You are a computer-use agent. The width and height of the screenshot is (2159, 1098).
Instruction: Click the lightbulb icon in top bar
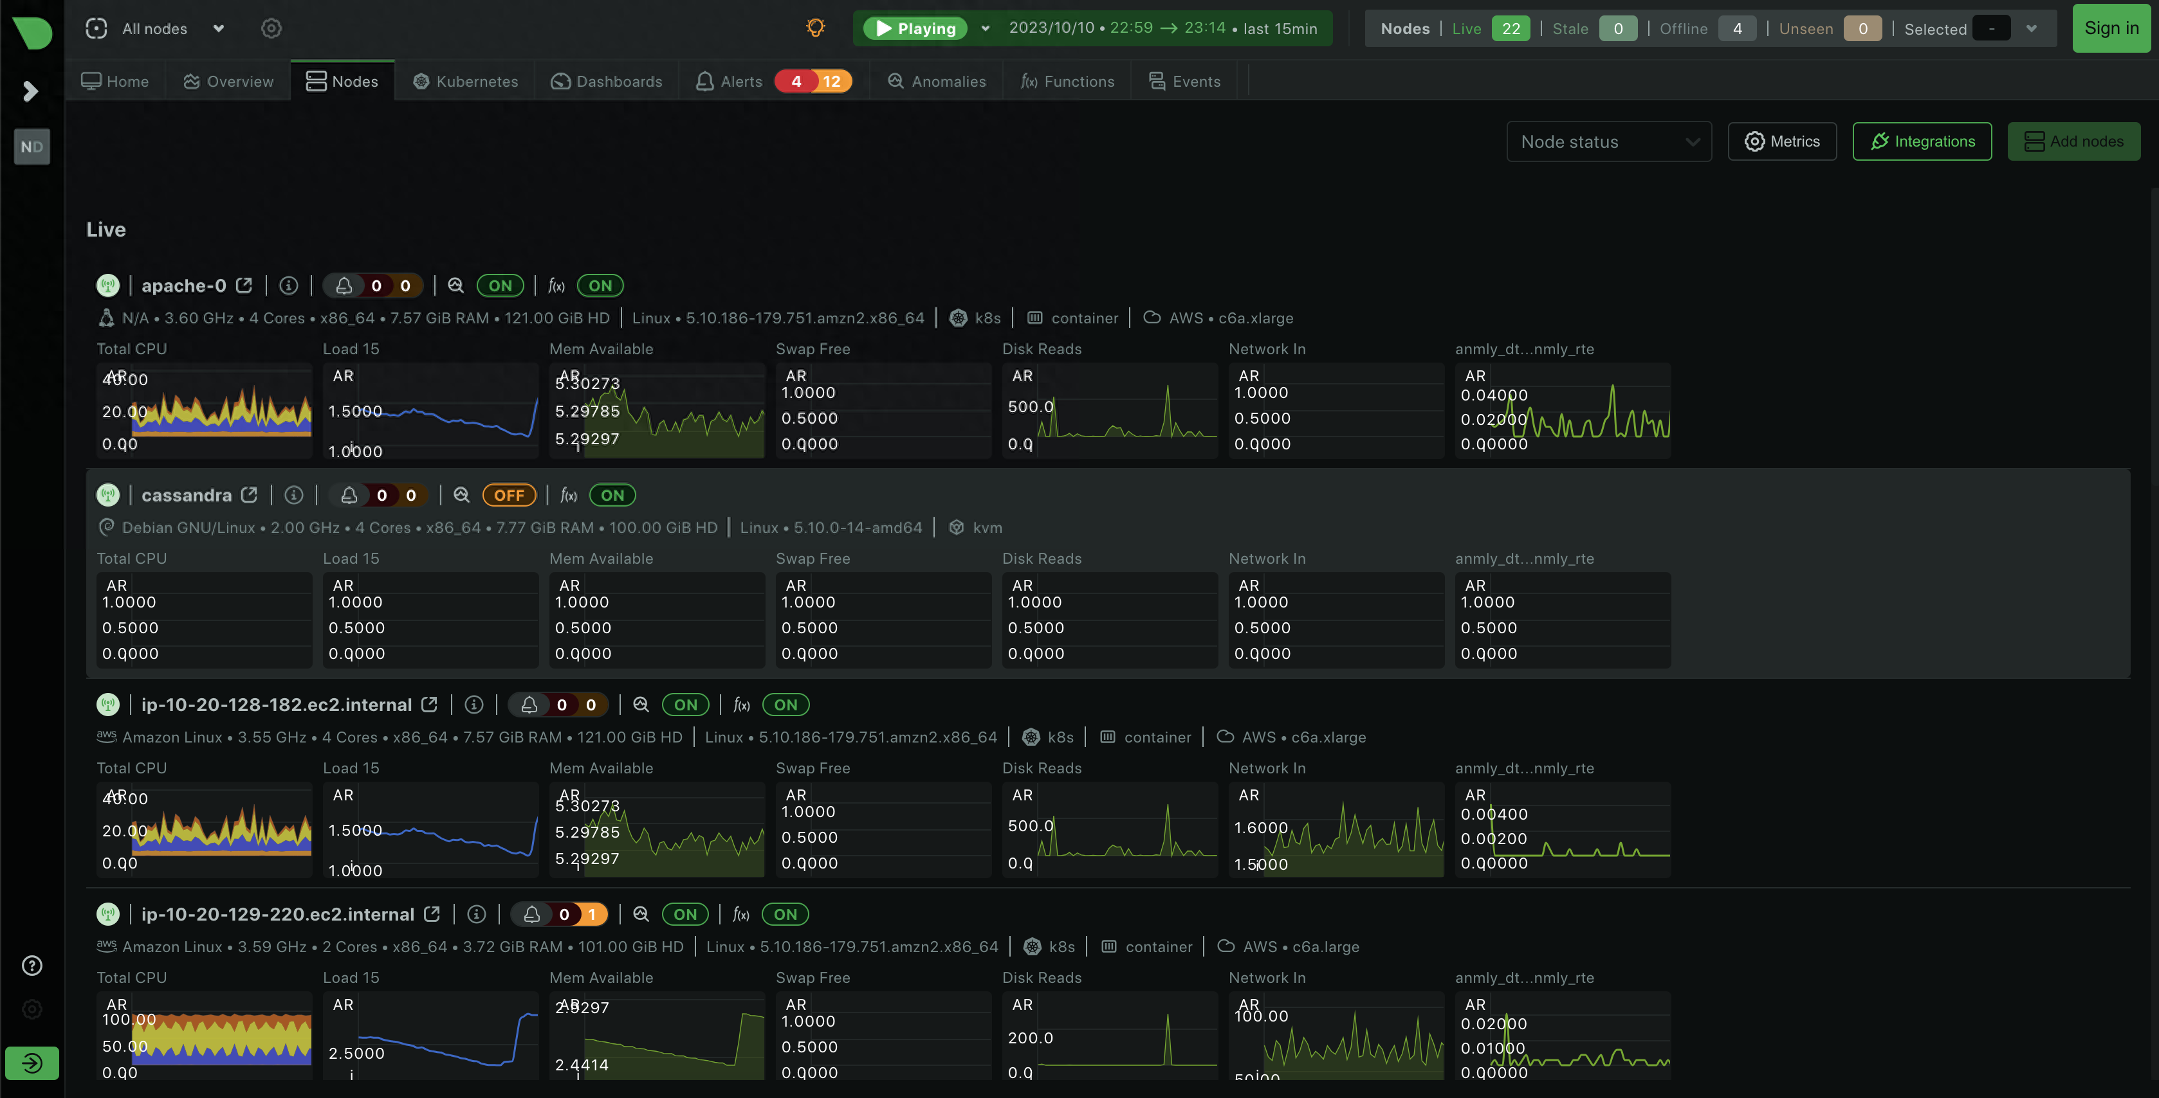(x=814, y=28)
